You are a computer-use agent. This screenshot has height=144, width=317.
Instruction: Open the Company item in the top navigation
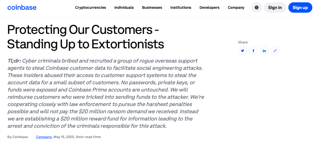tap(236, 7)
